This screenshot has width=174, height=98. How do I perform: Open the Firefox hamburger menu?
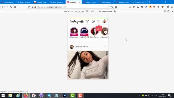click(172, 7)
